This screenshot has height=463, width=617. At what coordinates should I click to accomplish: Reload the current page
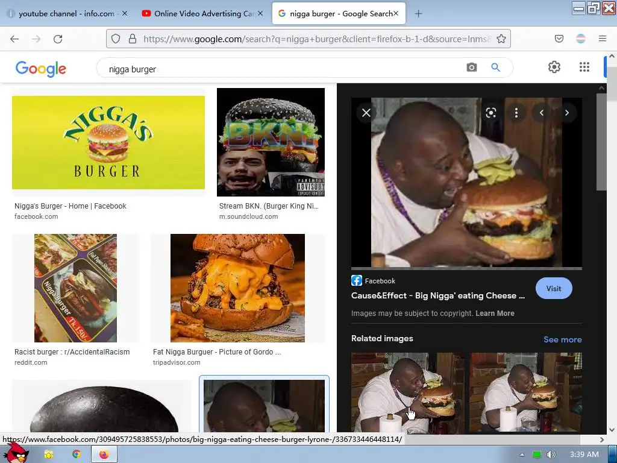click(58, 39)
